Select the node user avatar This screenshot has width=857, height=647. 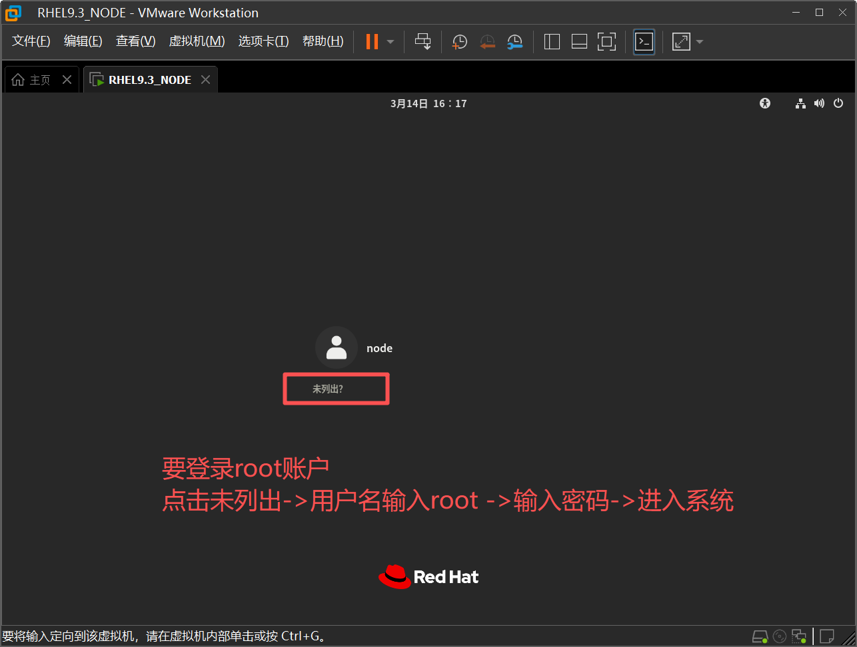tap(337, 347)
